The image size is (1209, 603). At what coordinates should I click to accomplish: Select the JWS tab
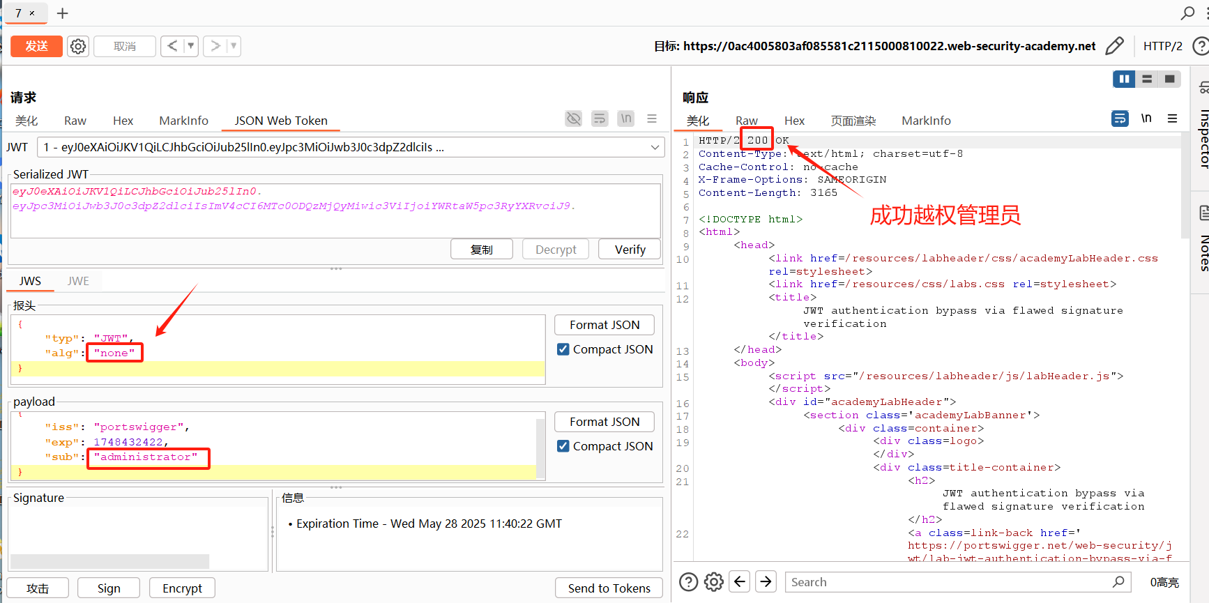click(x=30, y=281)
